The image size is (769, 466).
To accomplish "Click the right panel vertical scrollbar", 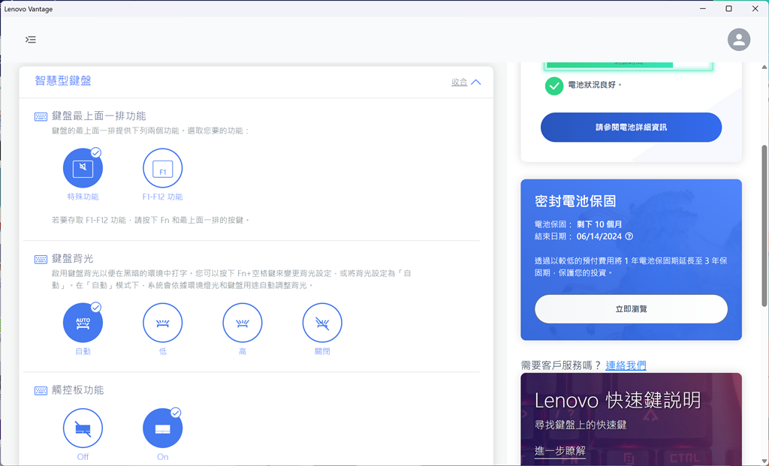I will tap(764, 226).
